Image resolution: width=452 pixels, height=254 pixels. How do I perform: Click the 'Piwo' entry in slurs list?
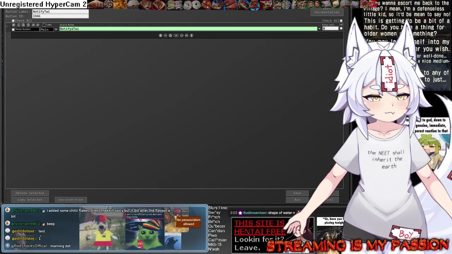[212, 235]
